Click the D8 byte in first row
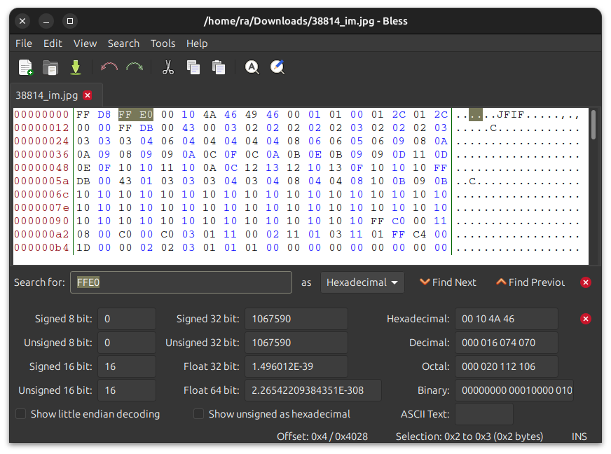The height and width of the screenshot is (454, 611). [x=104, y=115]
